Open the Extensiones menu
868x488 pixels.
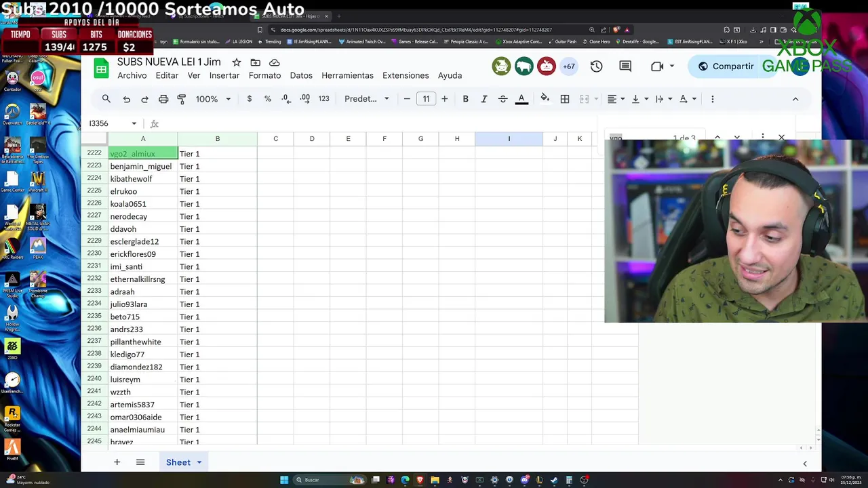coord(406,75)
